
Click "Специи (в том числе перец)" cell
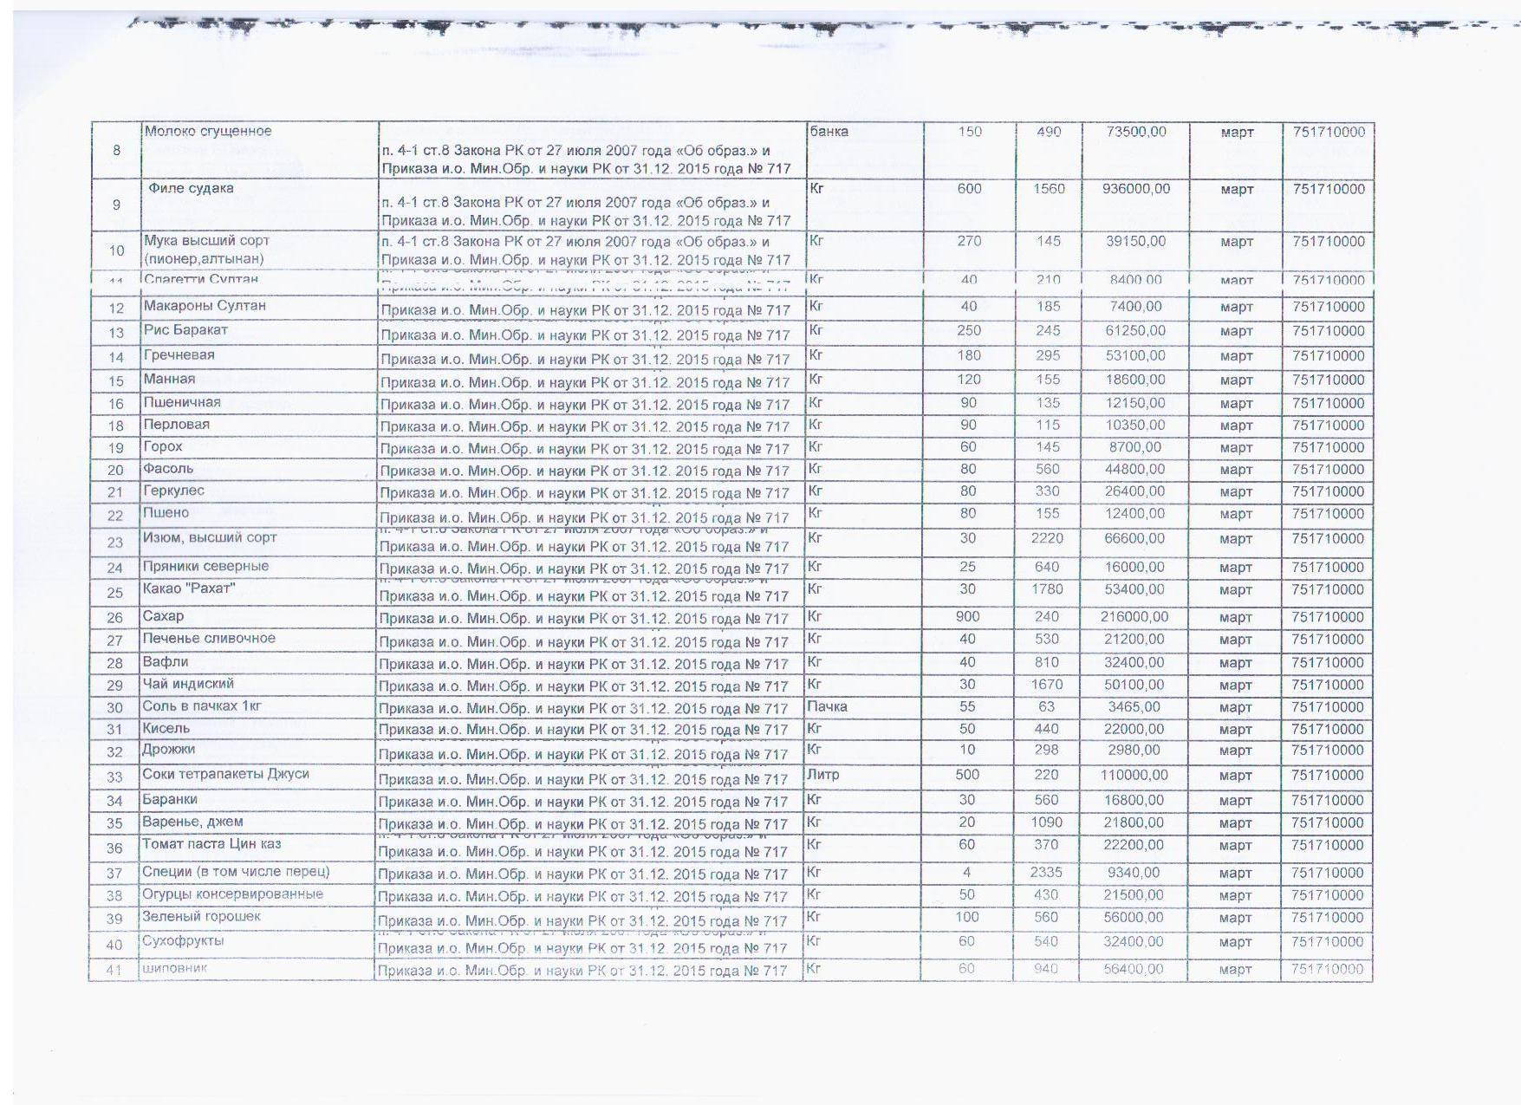[x=258, y=873]
